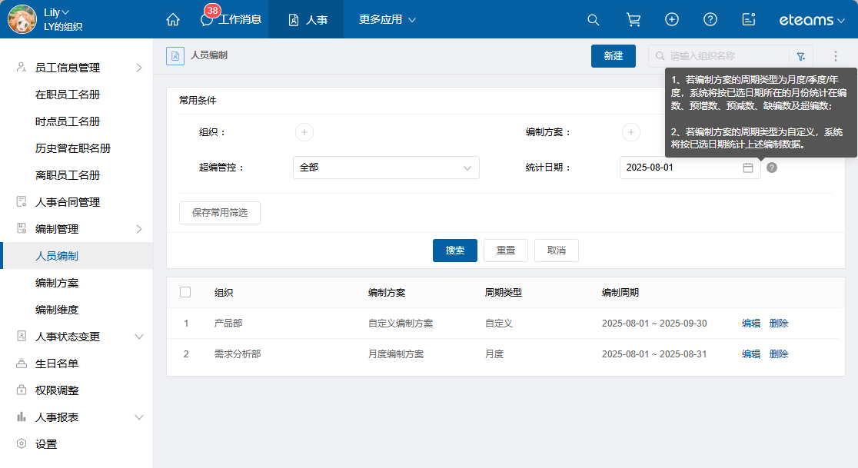Open 离职员工名册 in sidebar
The width and height of the screenshot is (858, 468).
[x=68, y=175]
